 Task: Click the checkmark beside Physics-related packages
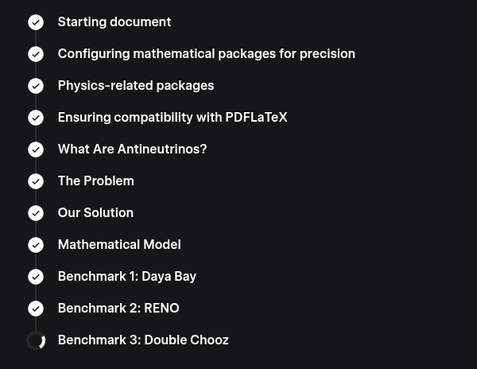pos(36,86)
